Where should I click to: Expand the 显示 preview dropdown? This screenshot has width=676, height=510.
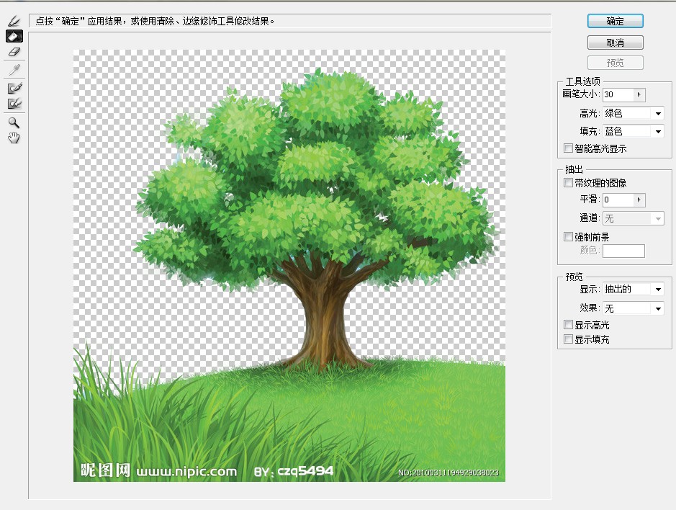[x=657, y=290]
